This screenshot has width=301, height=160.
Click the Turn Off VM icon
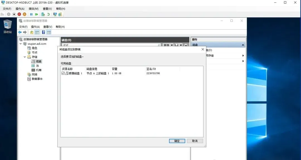pos(14,14)
